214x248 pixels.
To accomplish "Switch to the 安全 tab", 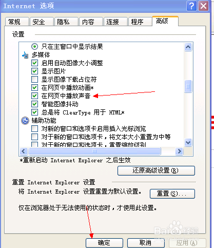I will pos(42,22).
